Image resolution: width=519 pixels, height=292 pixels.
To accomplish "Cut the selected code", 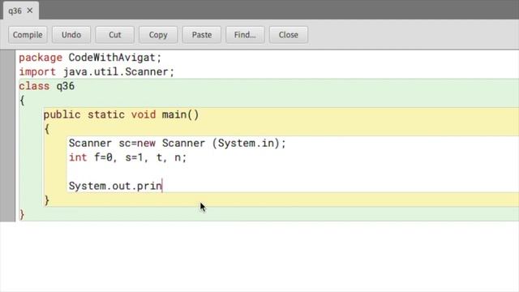I will click(115, 35).
